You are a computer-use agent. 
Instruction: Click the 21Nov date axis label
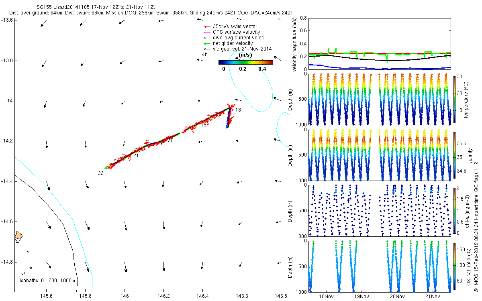[x=433, y=297]
